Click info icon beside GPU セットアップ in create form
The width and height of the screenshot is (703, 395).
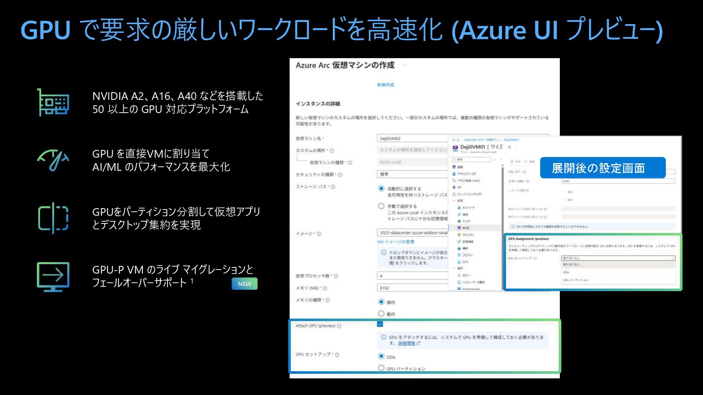[x=337, y=355]
